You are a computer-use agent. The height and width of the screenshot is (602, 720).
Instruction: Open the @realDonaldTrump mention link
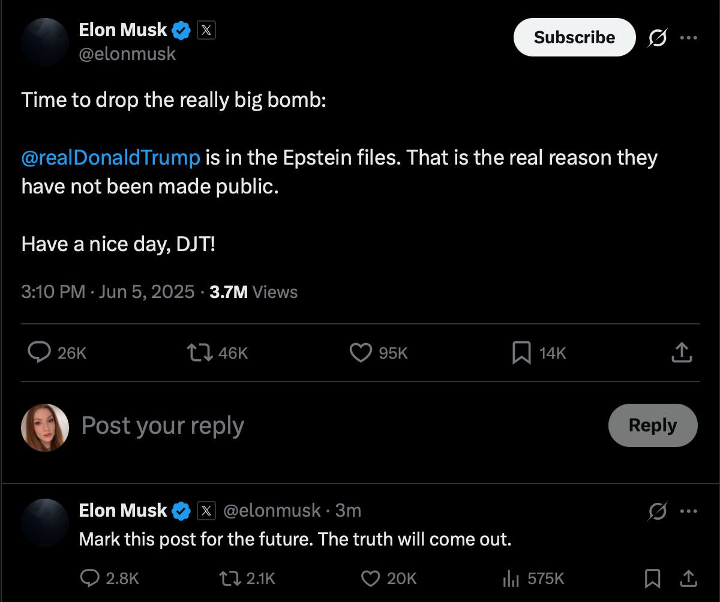(x=110, y=157)
